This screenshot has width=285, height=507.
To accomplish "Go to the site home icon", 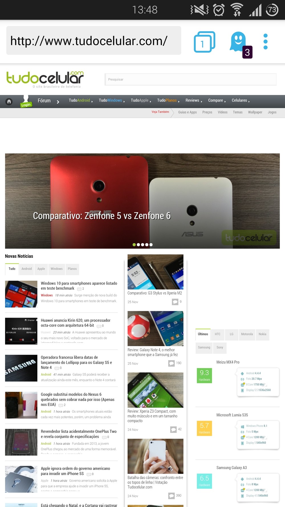I will [9, 101].
